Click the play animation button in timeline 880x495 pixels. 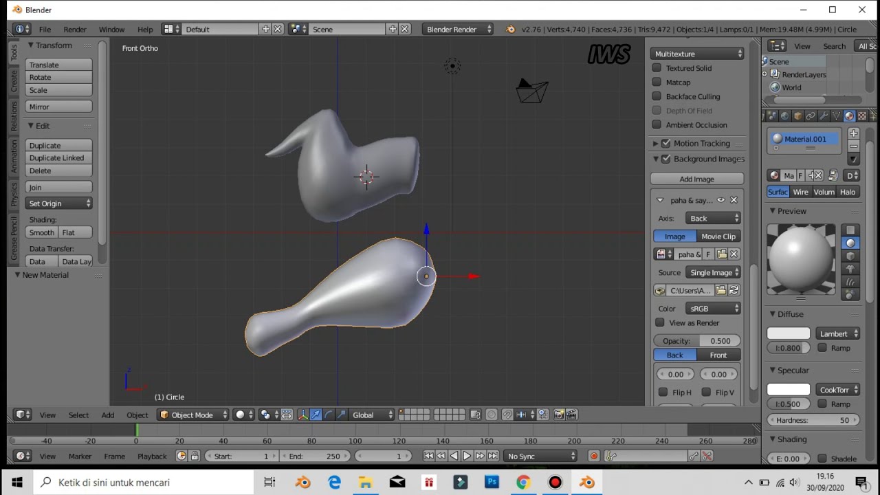point(467,456)
